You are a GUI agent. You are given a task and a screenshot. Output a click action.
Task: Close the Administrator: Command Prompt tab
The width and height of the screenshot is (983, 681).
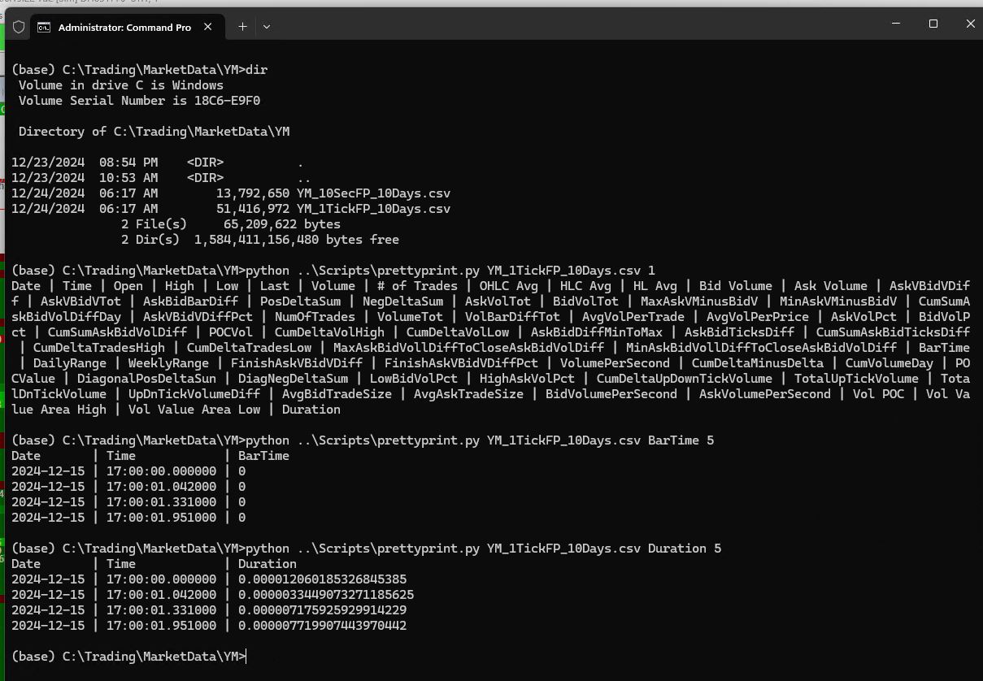(208, 27)
